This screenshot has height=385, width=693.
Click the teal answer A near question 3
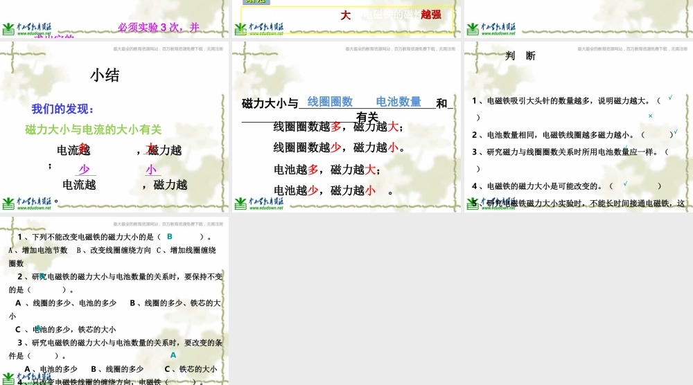[x=173, y=355]
